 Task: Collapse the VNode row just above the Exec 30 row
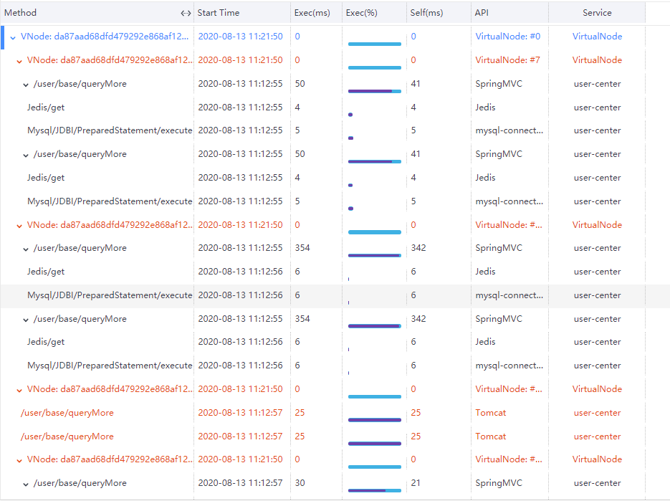click(19, 460)
